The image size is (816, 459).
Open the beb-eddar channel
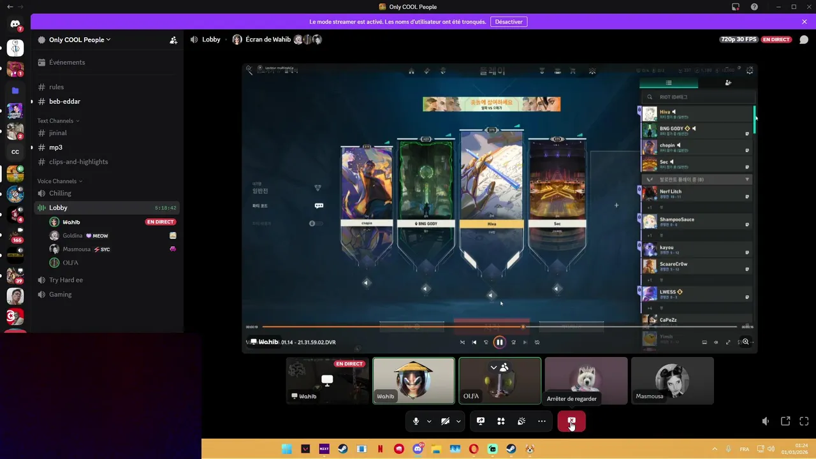point(106,101)
